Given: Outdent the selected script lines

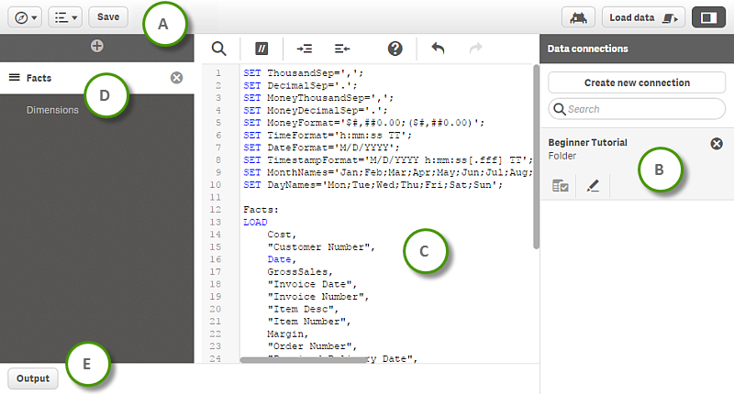Looking at the screenshot, I should tap(343, 49).
